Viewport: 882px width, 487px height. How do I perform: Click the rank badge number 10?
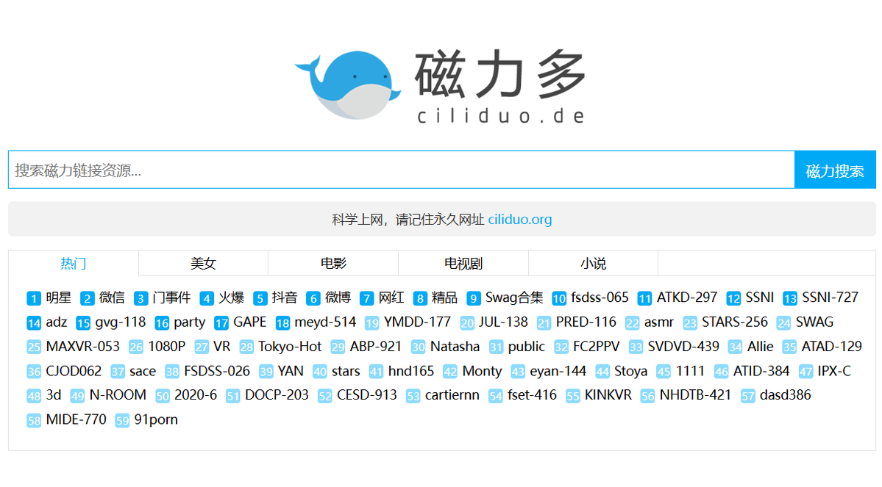click(559, 298)
